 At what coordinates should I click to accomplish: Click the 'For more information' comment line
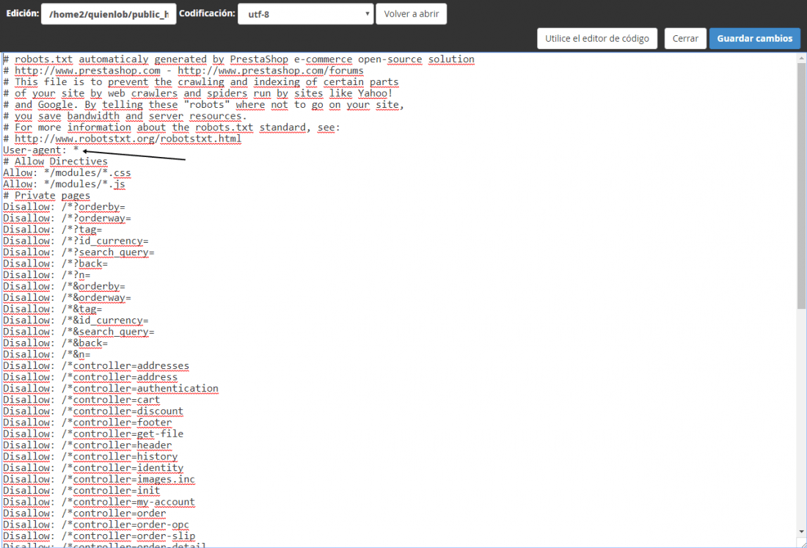pos(172,128)
